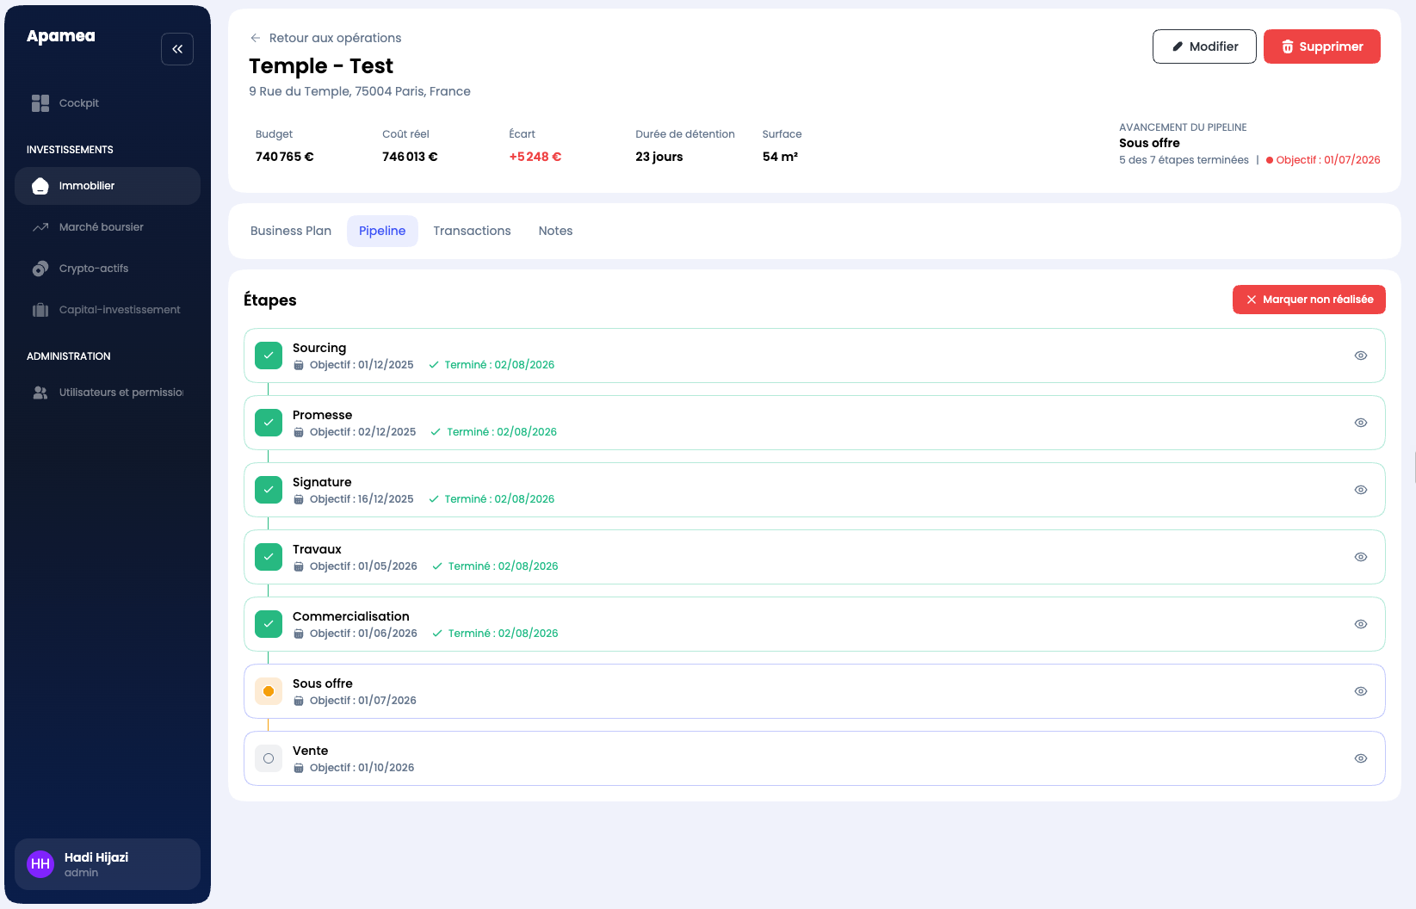
Task: Uncheck the Travaux step checkbox
Action: tap(269, 557)
